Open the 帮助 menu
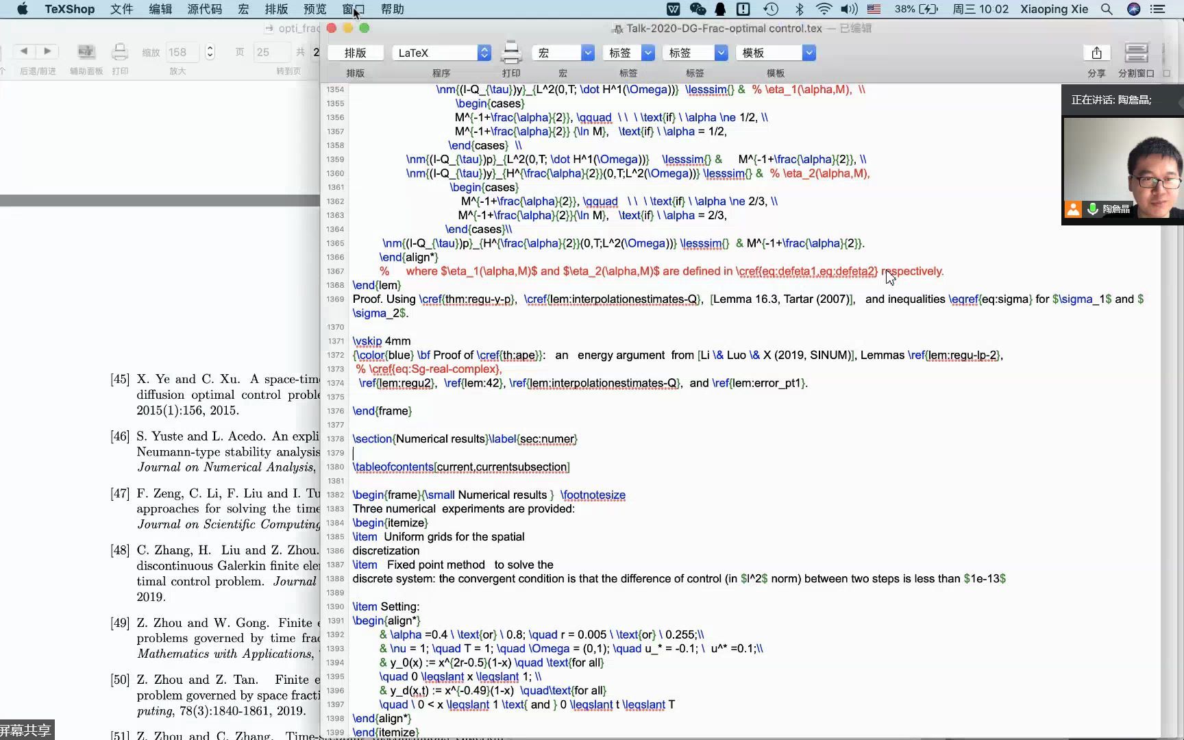 pos(392,9)
